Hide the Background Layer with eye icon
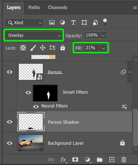 (x=9, y=143)
